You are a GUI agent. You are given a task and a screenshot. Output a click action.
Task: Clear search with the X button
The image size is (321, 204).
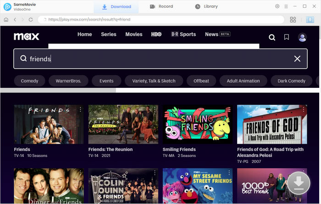[x=297, y=59]
